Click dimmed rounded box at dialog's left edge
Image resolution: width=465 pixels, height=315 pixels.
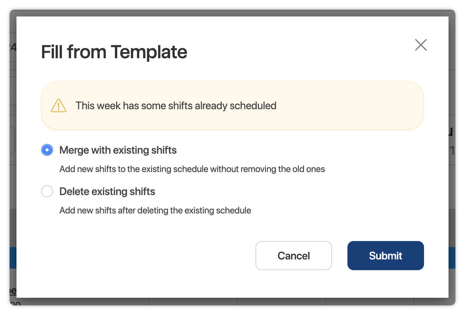click(x=13, y=141)
